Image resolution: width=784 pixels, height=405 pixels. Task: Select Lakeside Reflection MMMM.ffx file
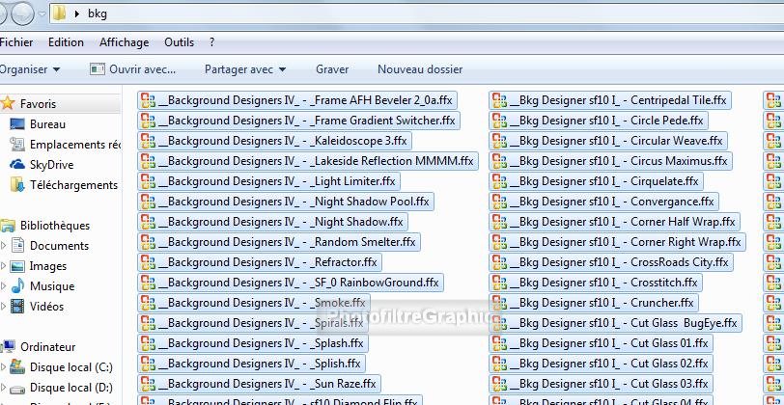[315, 161]
